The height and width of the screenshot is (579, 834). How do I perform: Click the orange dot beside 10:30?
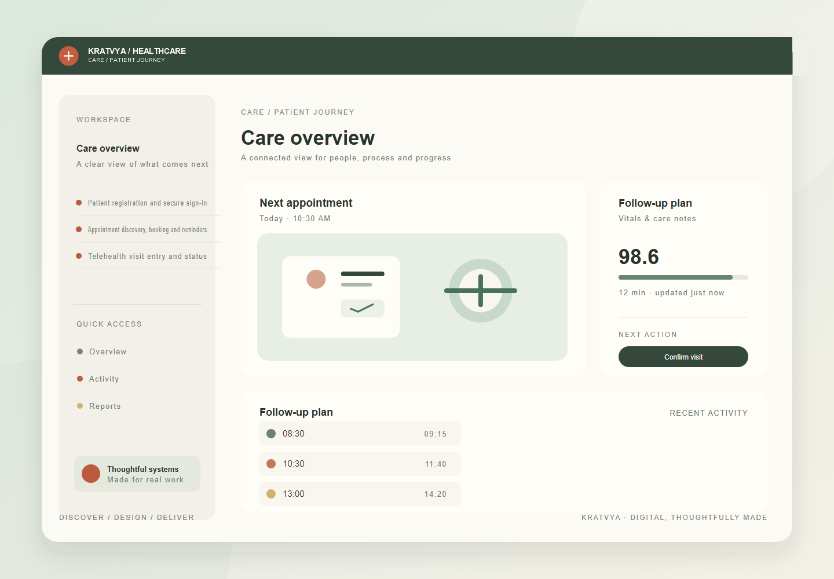point(271,464)
